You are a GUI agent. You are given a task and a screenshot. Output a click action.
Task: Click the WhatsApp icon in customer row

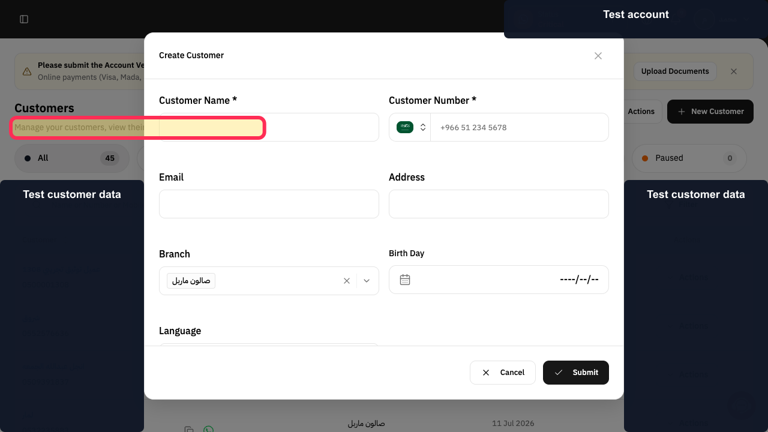208,429
